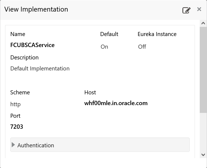Click the Default Implementation description text
207x168 pixels.
point(40,69)
